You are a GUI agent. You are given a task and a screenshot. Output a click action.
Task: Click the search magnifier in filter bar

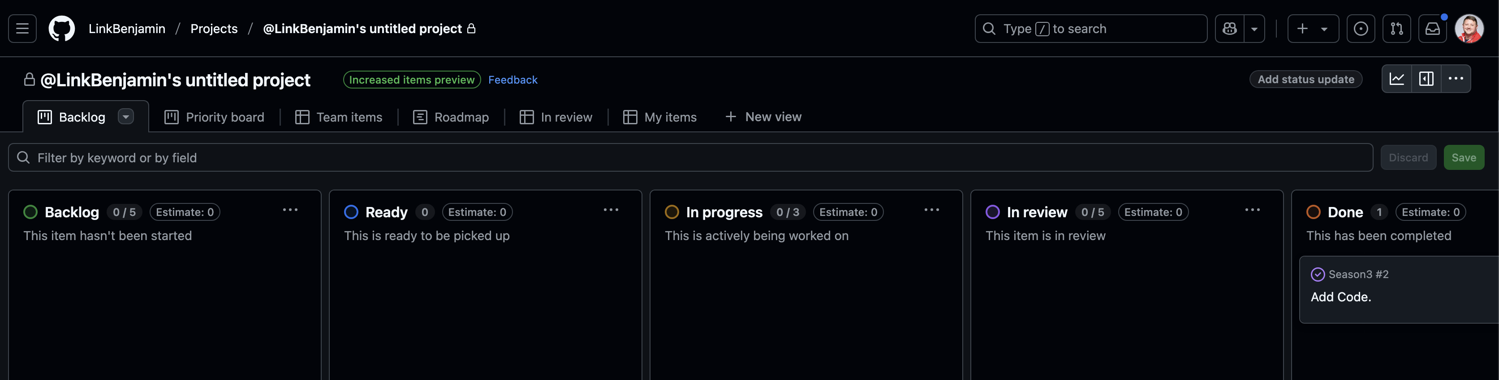pos(23,157)
